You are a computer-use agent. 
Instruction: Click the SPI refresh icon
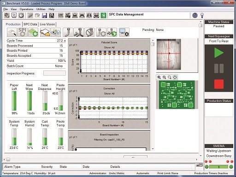click(23, 32)
